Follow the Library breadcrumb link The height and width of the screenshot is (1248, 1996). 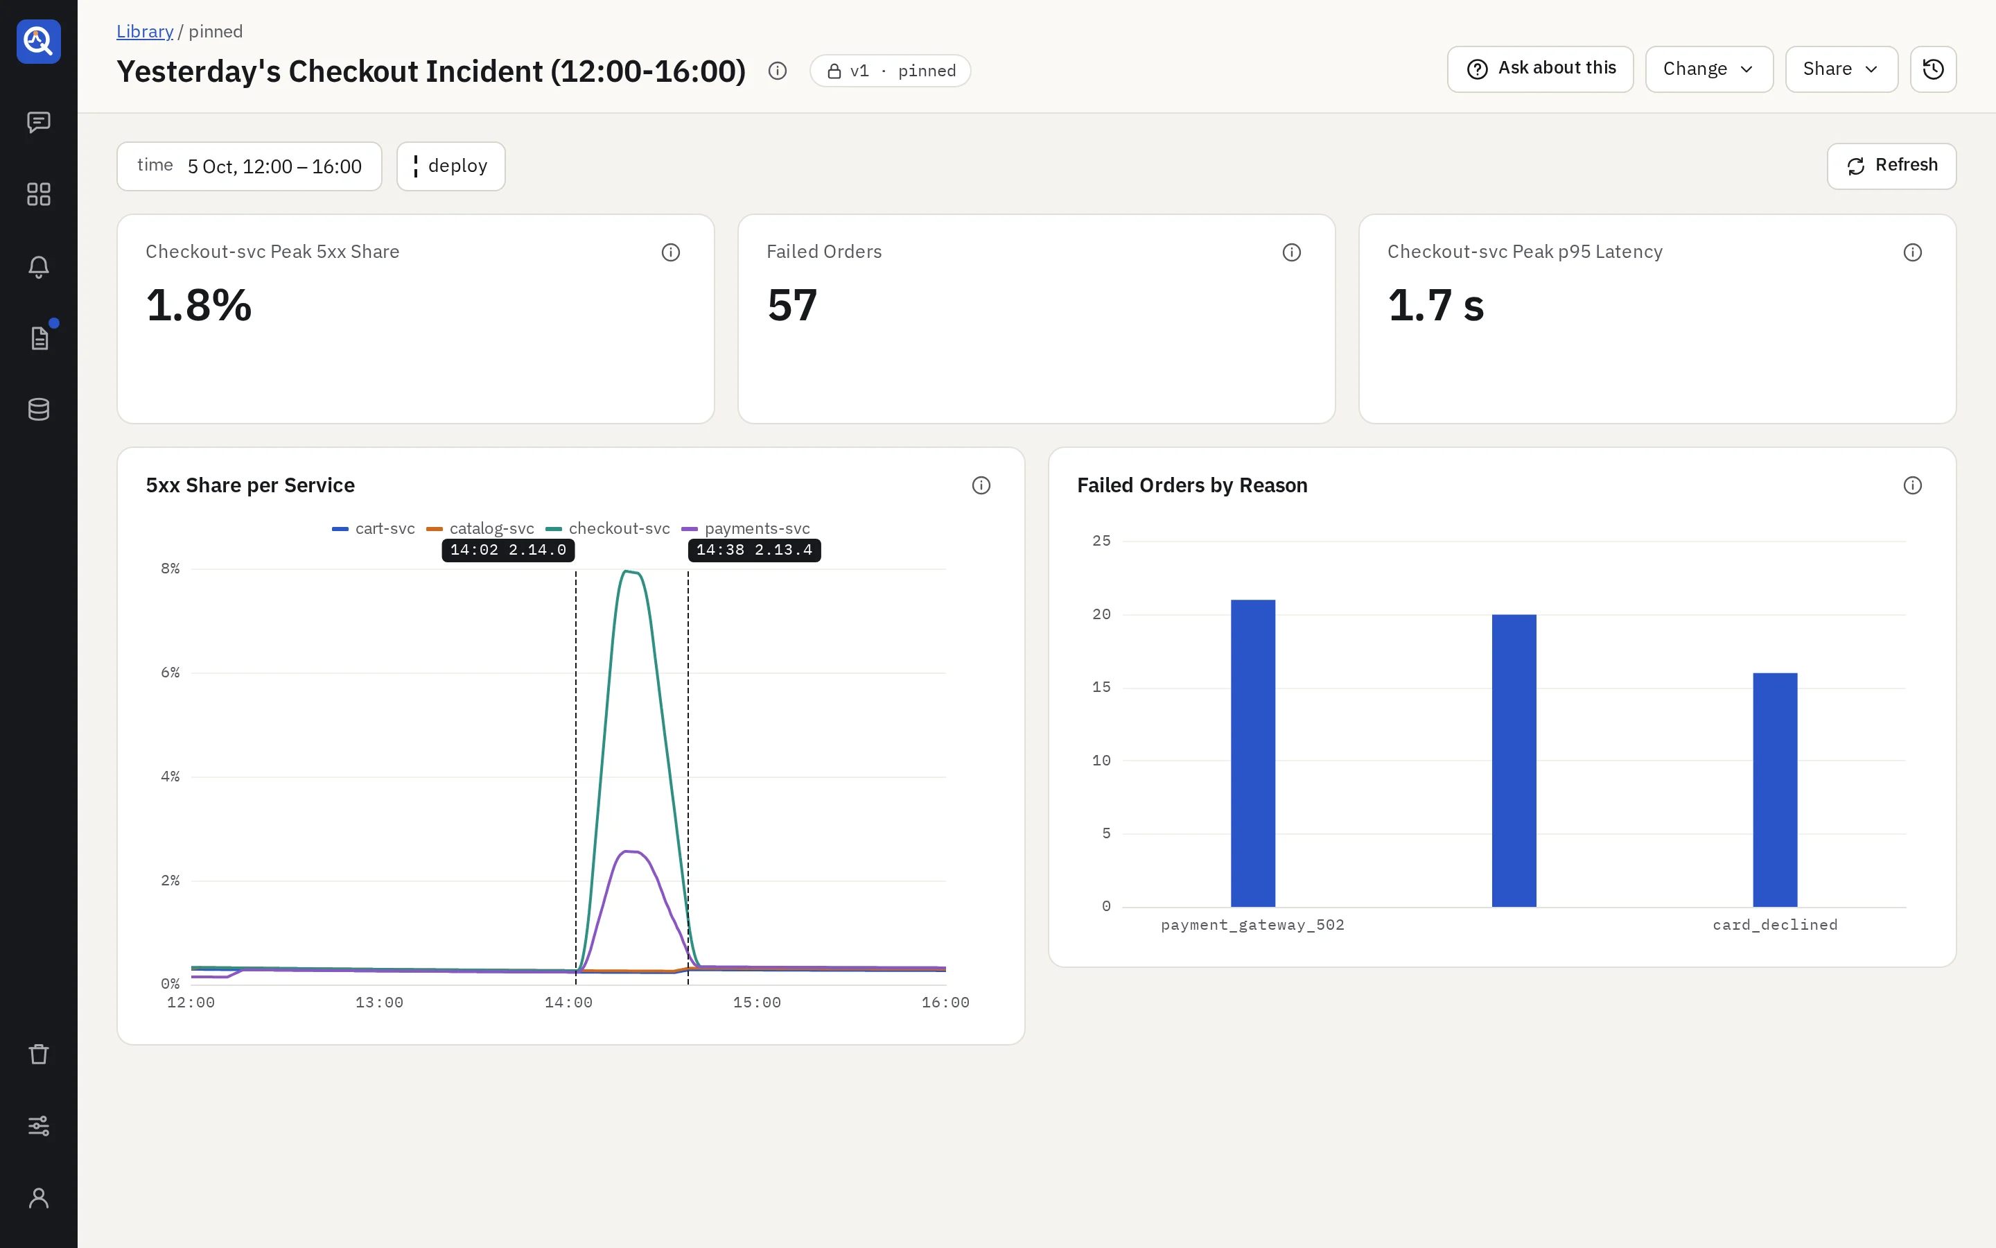[144, 31]
